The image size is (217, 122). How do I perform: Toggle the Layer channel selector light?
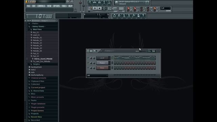coord(112,58)
